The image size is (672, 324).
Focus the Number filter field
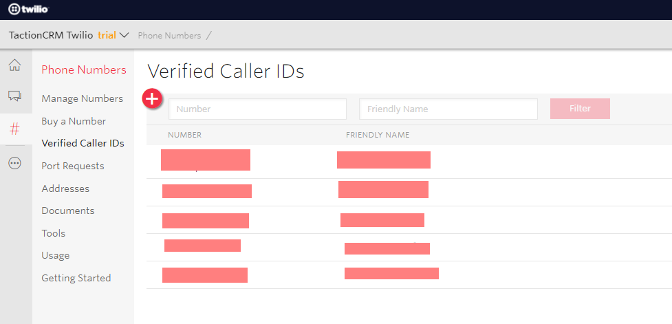click(x=257, y=109)
